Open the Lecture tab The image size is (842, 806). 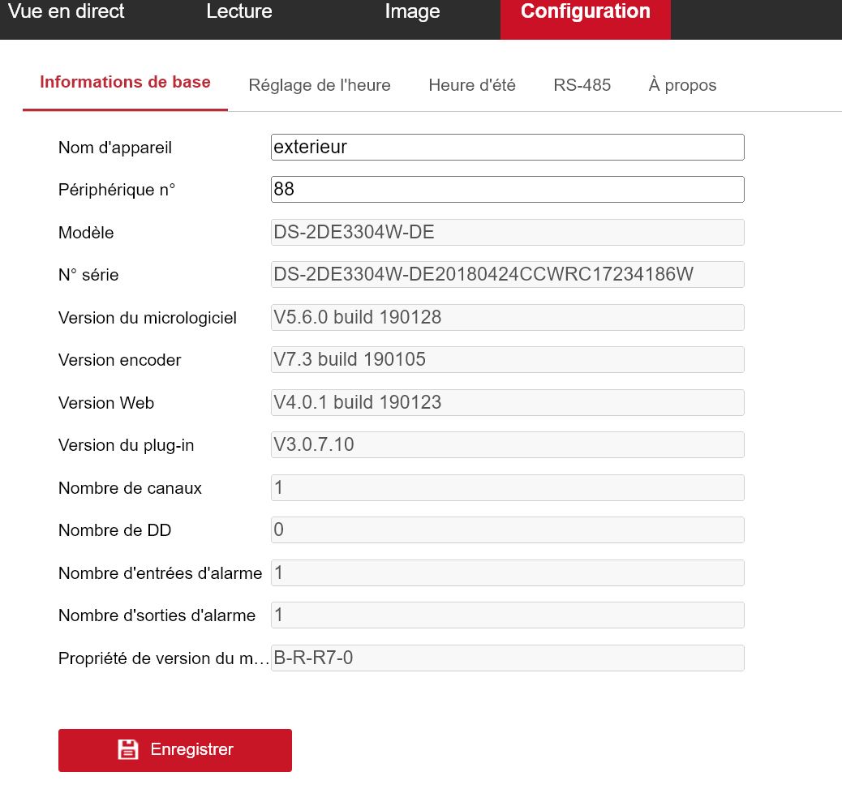pos(239,12)
